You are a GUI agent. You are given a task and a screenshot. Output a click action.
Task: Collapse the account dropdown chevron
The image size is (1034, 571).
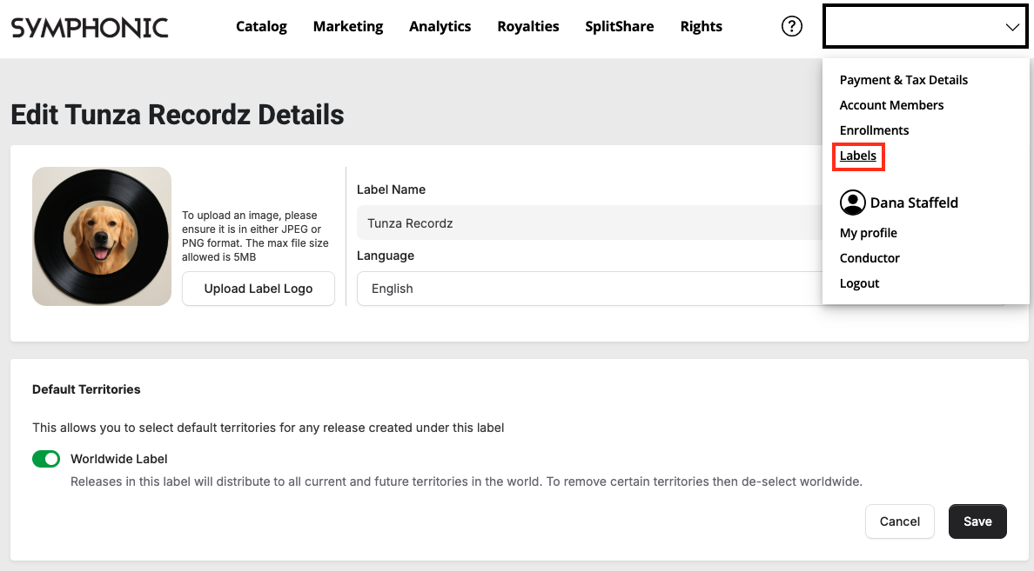(x=1011, y=27)
